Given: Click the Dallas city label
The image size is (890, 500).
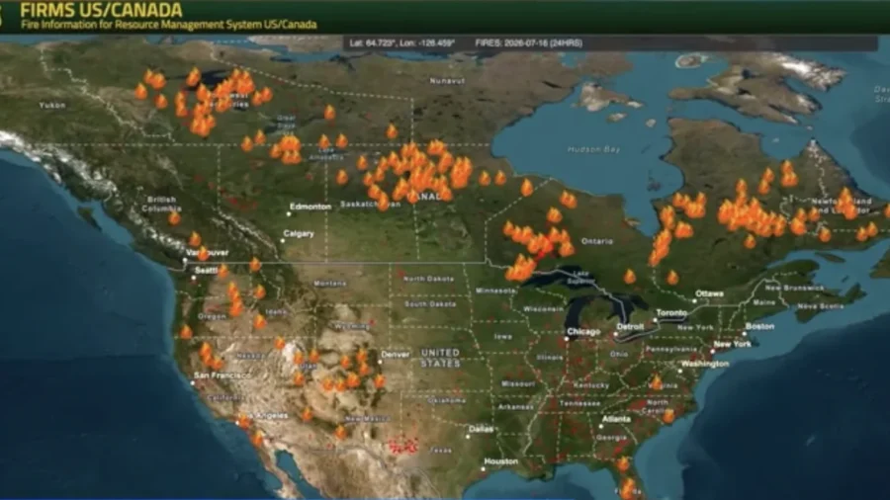Looking at the screenshot, I should 481,429.
